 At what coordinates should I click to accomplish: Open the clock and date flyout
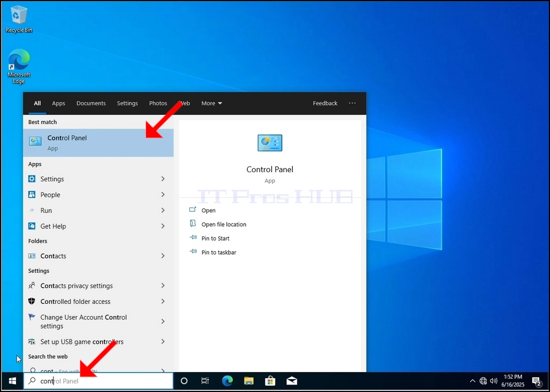[514, 381]
